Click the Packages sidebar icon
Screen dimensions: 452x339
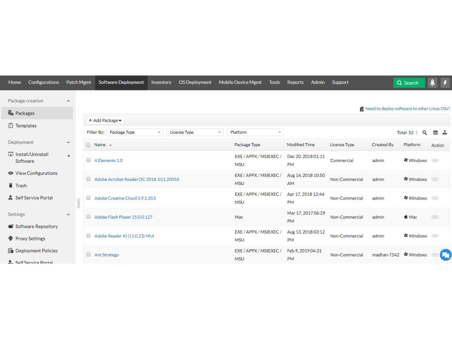tap(11, 113)
